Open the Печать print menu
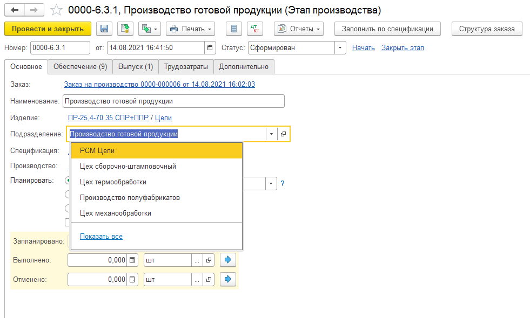Screen dimensions: 530x318 [191, 29]
